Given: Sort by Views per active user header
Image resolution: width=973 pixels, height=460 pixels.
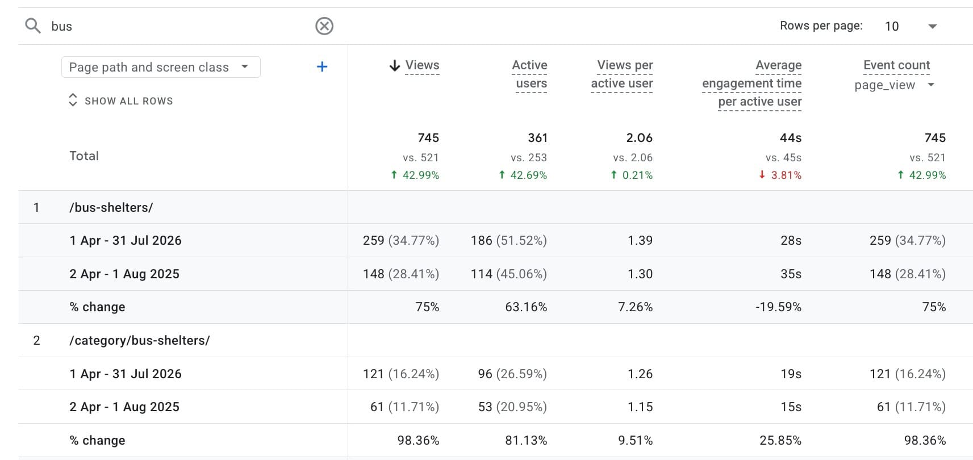Looking at the screenshot, I should [x=622, y=74].
